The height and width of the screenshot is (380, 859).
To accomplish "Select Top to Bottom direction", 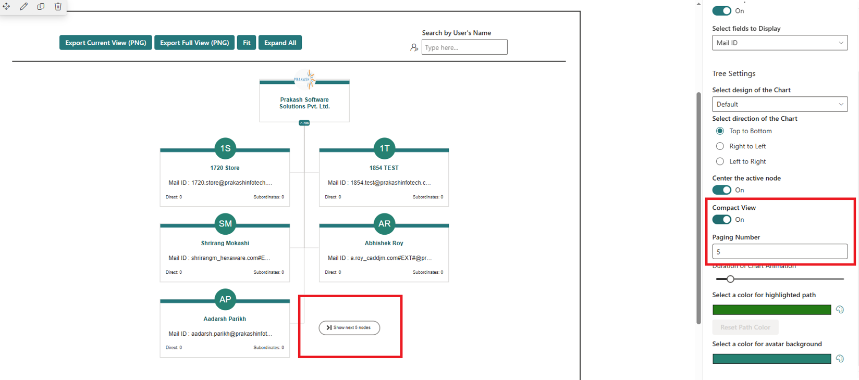I will click(x=720, y=131).
